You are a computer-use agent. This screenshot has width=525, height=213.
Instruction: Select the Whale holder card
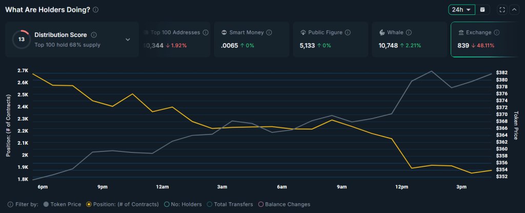409,39
